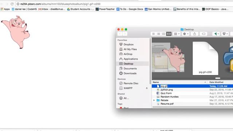
Task: Maximize the Finder window
Action: 126,29
